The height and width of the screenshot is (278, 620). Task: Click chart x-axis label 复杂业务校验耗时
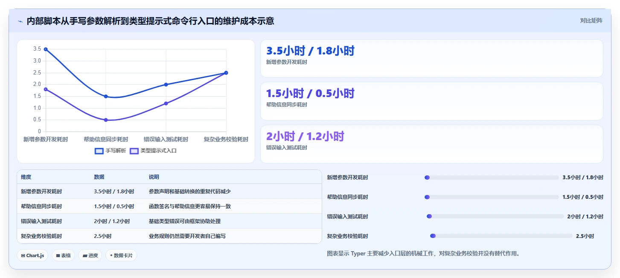[x=226, y=139]
